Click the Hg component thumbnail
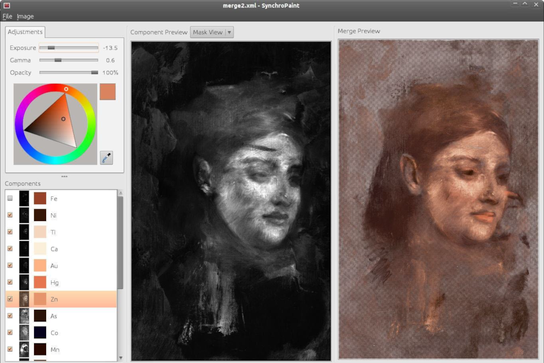The width and height of the screenshot is (544, 363). tap(24, 282)
